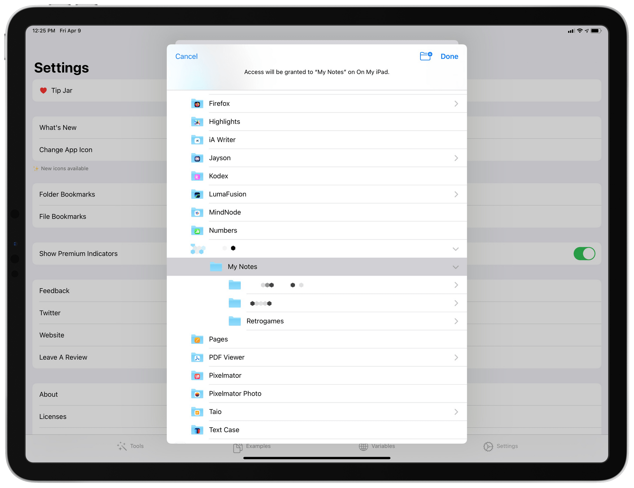634x488 pixels.
Task: Tap the Settings gear icon in tab bar
Action: 488,447
